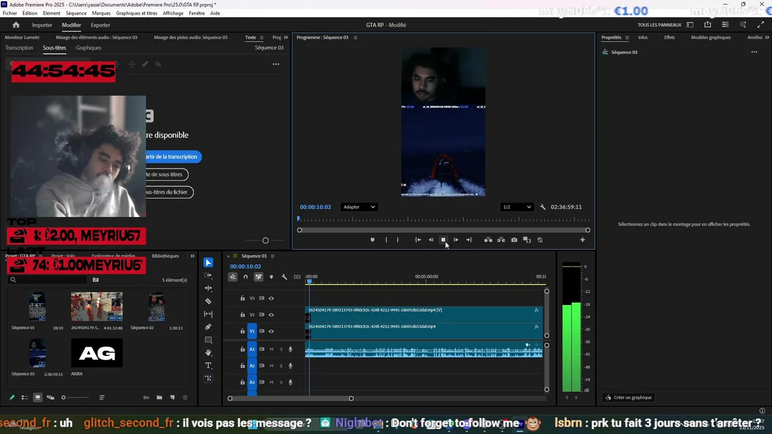The image size is (772, 434).
Task: Click the Lift button
Action: [488, 240]
